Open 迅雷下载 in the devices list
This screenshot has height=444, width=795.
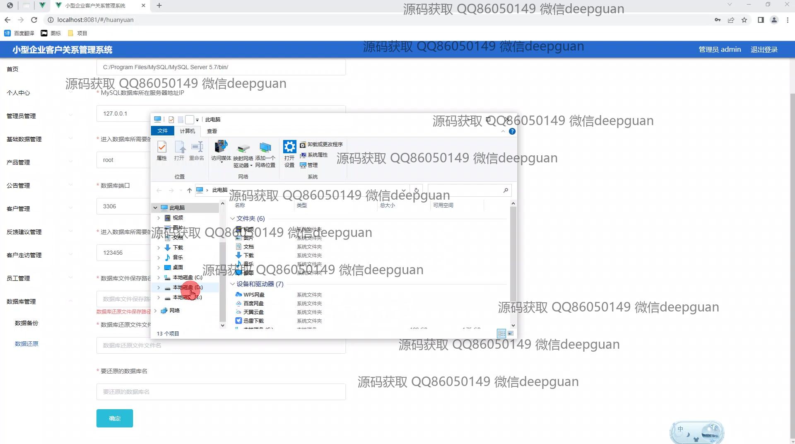[250, 321]
